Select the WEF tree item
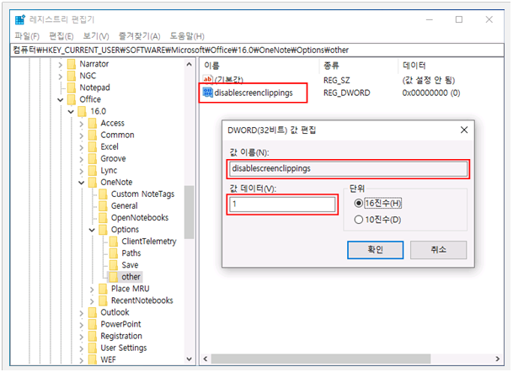The height and width of the screenshot is (372, 513). pos(108,359)
